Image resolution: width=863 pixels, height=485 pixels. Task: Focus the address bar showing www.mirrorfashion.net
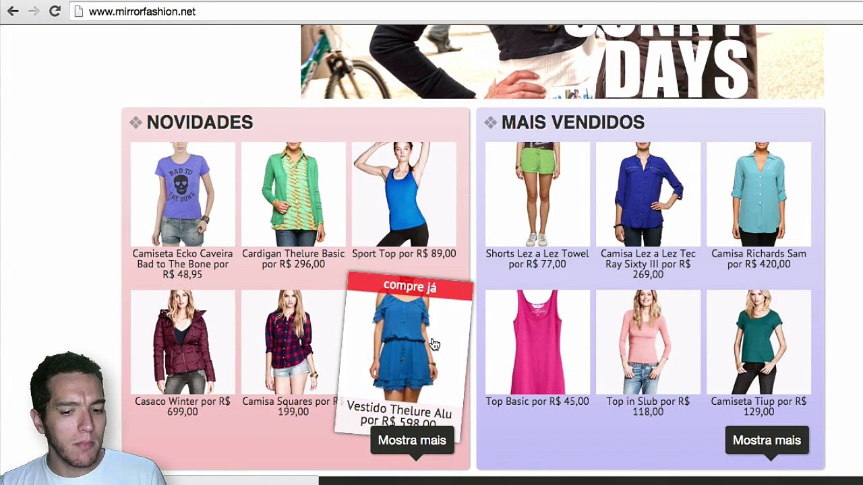click(465, 11)
